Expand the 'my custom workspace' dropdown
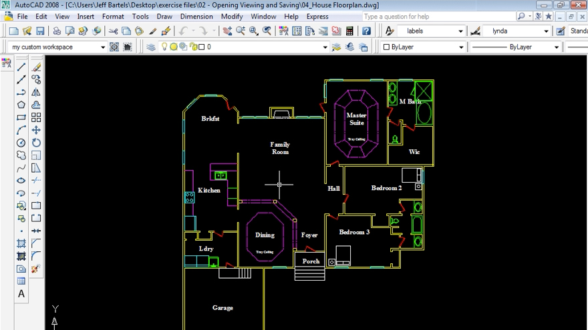588x330 pixels. click(x=102, y=47)
